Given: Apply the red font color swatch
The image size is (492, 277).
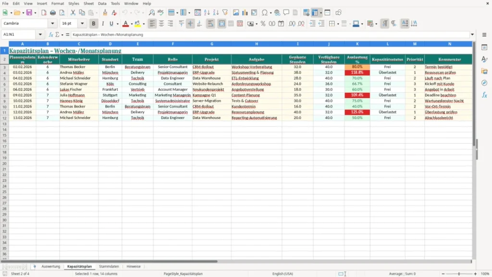Looking at the screenshot, I should coord(125,24).
